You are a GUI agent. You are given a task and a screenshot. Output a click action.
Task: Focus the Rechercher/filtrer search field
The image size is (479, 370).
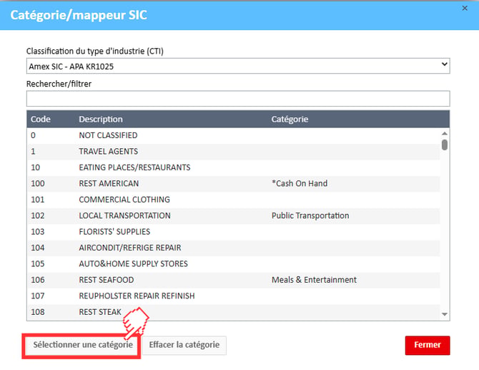238,99
